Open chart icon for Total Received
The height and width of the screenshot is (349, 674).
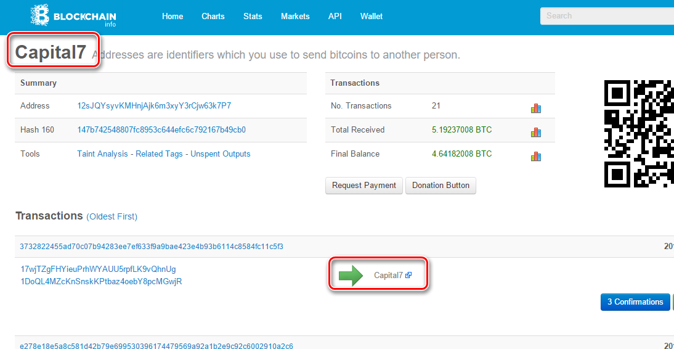535,132
